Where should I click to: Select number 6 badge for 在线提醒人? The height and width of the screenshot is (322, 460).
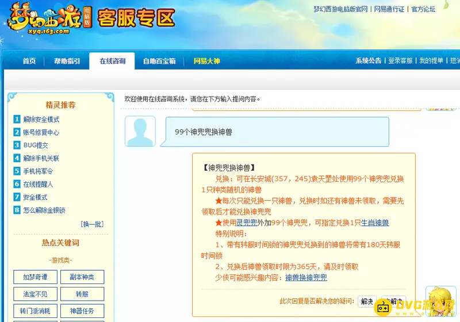(x=17, y=184)
